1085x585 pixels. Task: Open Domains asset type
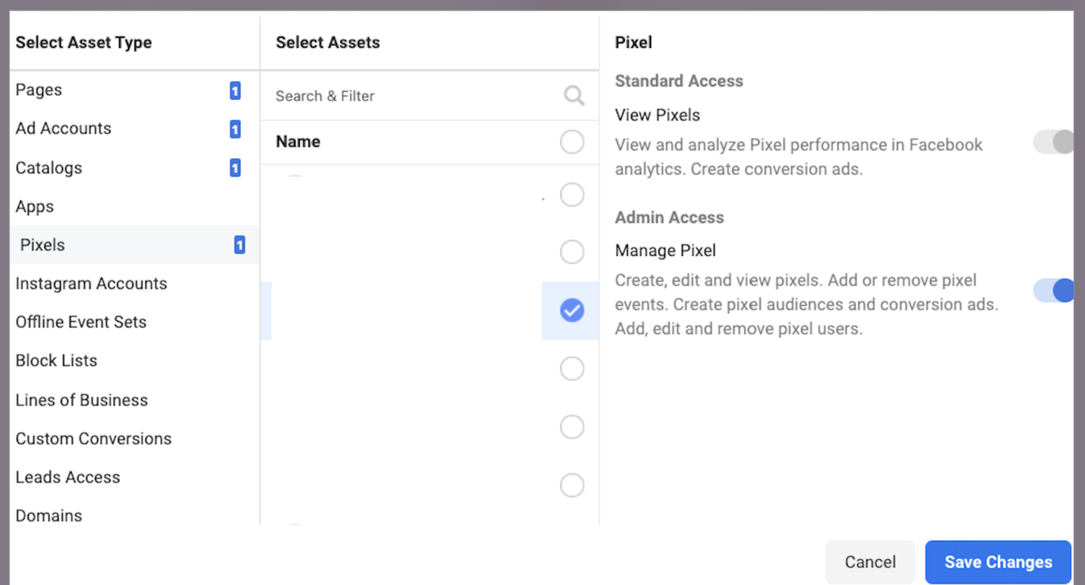pyautogui.click(x=135, y=516)
